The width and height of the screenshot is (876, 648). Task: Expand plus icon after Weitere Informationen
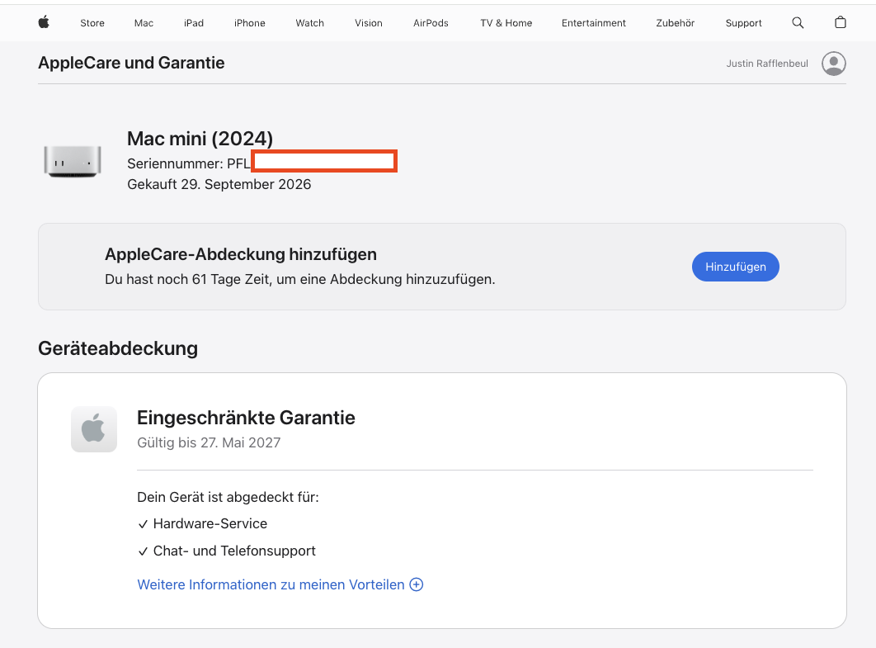coord(417,584)
